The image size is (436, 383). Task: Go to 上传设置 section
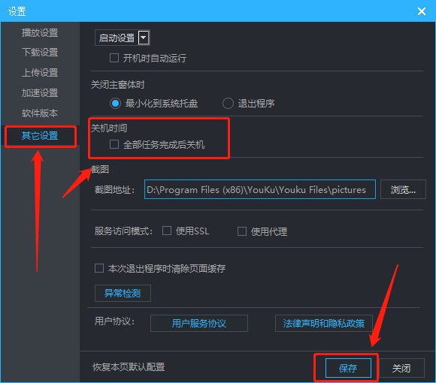pyautogui.click(x=40, y=73)
